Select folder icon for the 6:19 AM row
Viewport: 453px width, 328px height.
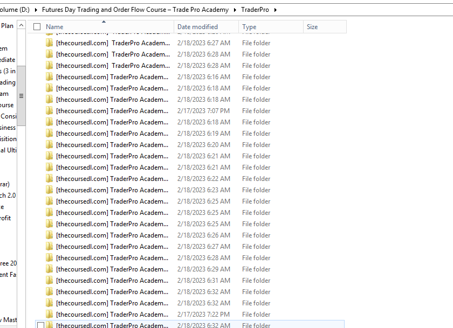tap(50, 133)
